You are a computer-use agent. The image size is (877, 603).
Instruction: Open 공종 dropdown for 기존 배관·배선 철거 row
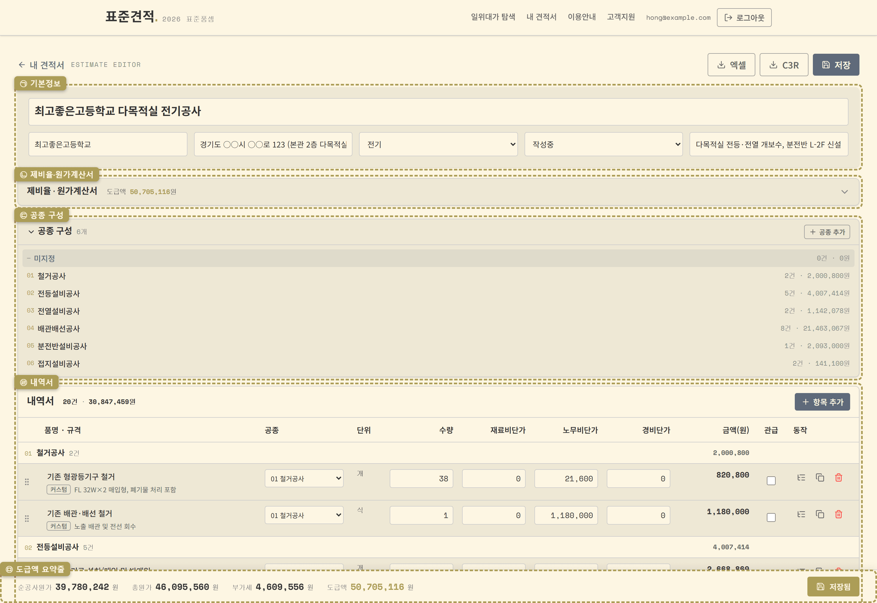(304, 515)
